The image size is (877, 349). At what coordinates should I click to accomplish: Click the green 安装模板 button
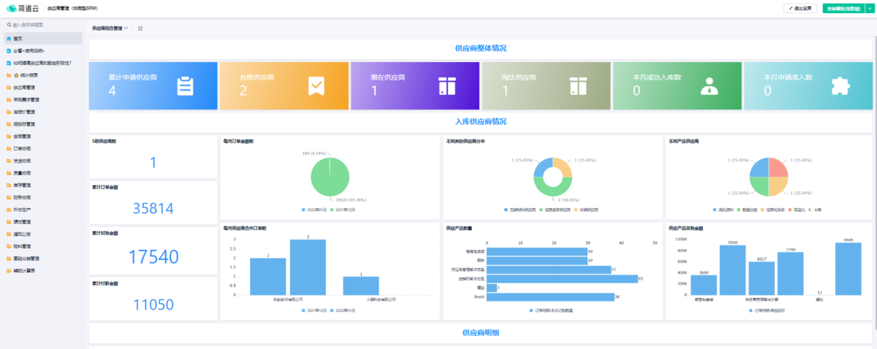click(x=843, y=9)
